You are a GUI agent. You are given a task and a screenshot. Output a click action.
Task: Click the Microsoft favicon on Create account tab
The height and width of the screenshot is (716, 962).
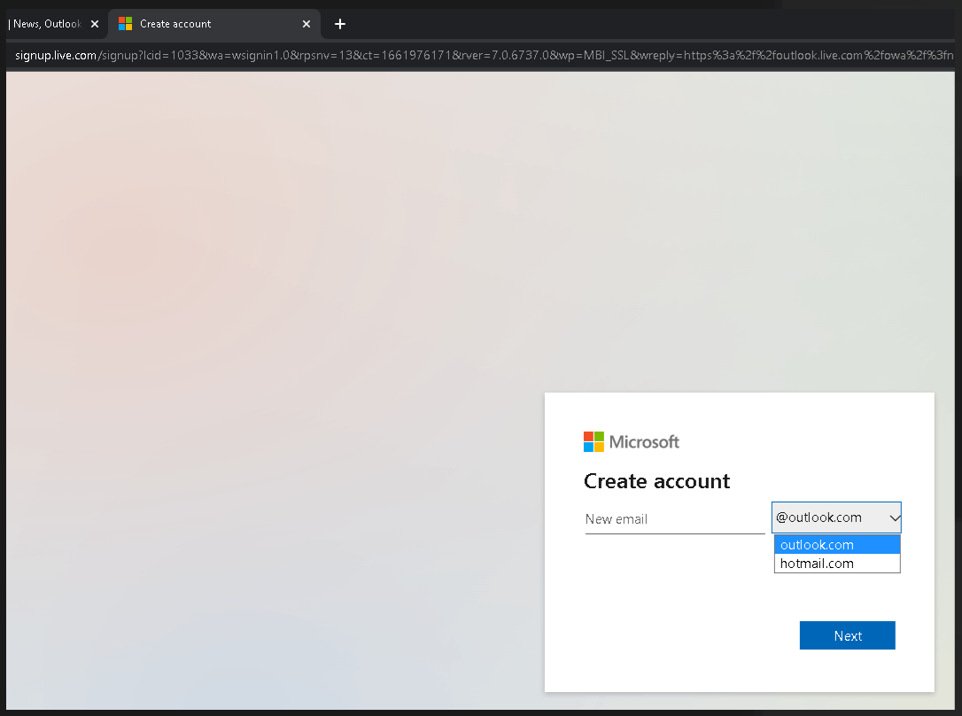pos(125,24)
